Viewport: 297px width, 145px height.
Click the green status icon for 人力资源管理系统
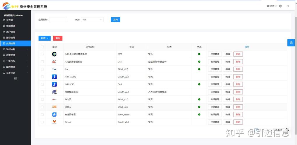click(199, 62)
